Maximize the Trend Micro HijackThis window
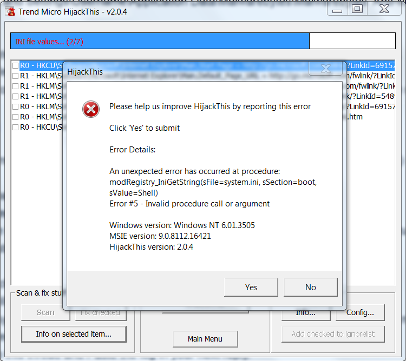 [x=357, y=9]
